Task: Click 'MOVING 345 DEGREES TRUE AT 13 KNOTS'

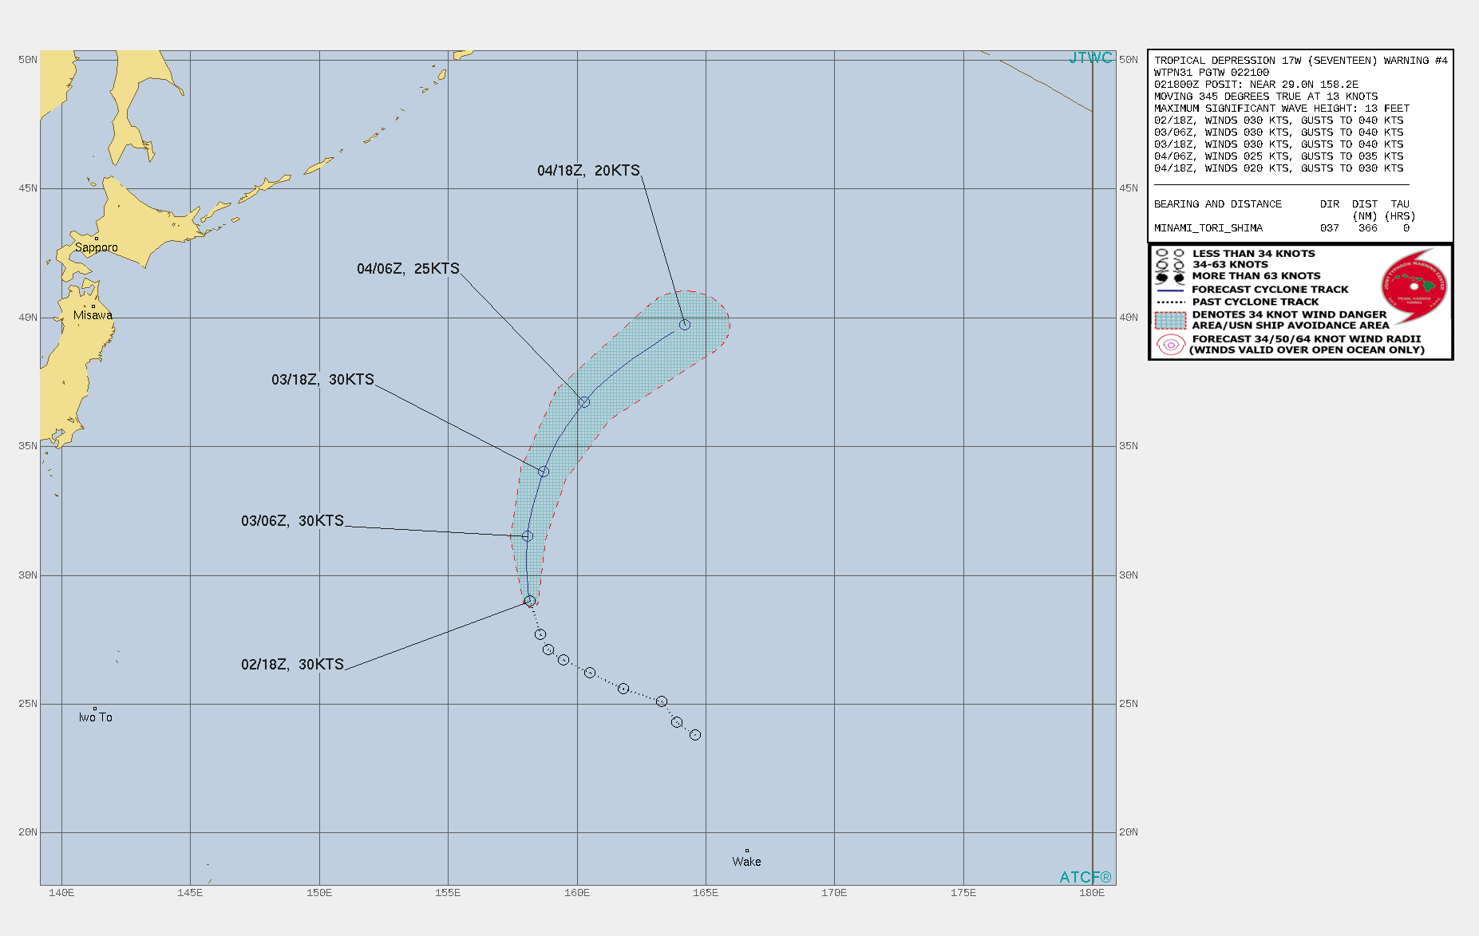Action: (x=1265, y=97)
